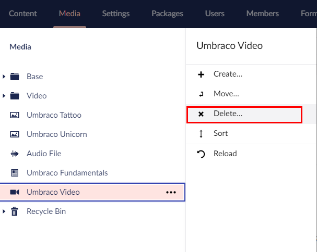Click the circular reload icon
Image resolution: width=317 pixels, height=252 pixels.
pyautogui.click(x=201, y=154)
